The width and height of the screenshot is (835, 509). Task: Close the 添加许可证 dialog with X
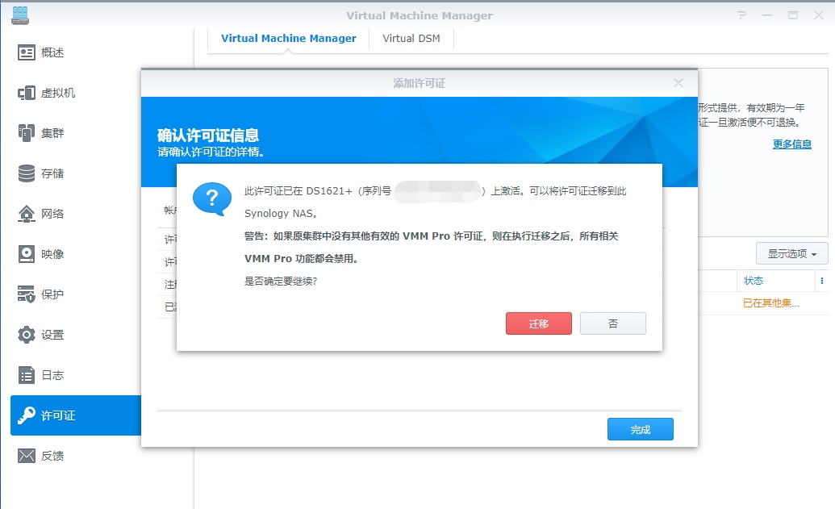pyautogui.click(x=678, y=83)
